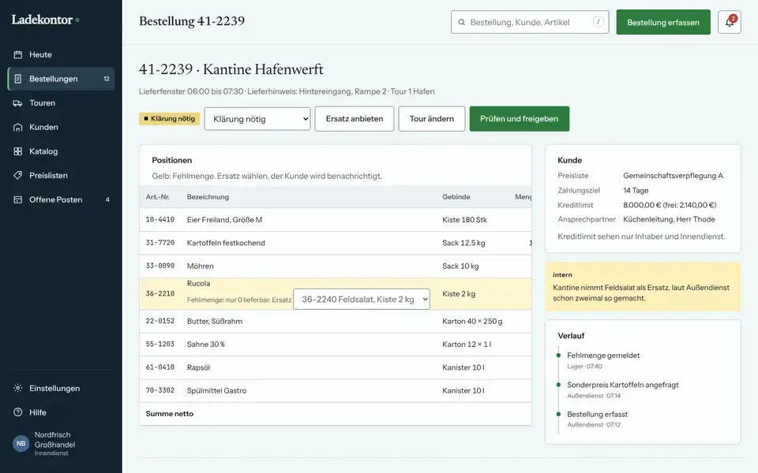Select row Butter, Süßrahm
This screenshot has width=758, height=473.
point(336,321)
